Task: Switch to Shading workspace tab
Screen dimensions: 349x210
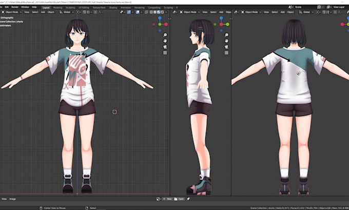Action: [x=113, y=8]
